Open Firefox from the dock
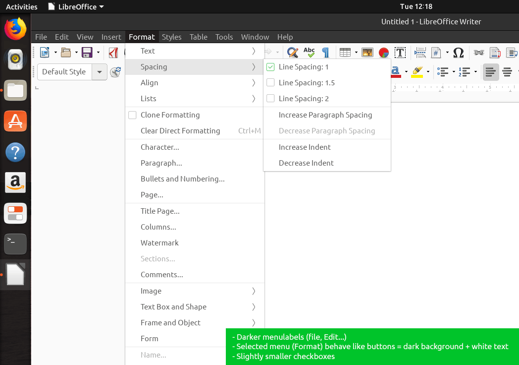Image resolution: width=519 pixels, height=365 pixels. (x=15, y=29)
